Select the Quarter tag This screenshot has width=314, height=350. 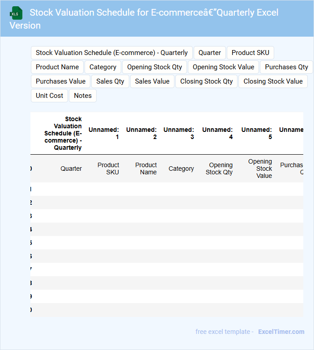pos(209,53)
